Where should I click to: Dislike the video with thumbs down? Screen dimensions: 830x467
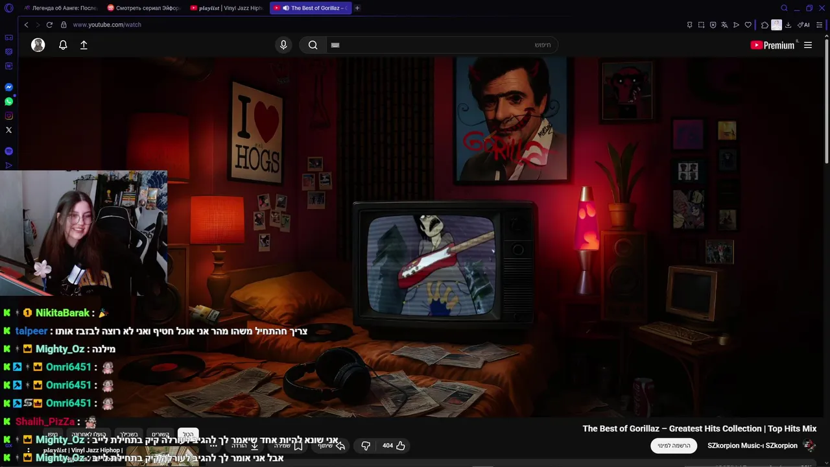pyautogui.click(x=365, y=446)
